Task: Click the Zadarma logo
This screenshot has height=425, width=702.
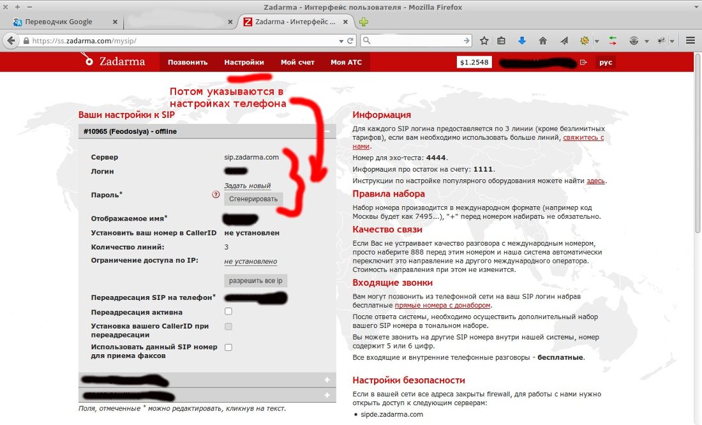Action: click(x=114, y=61)
